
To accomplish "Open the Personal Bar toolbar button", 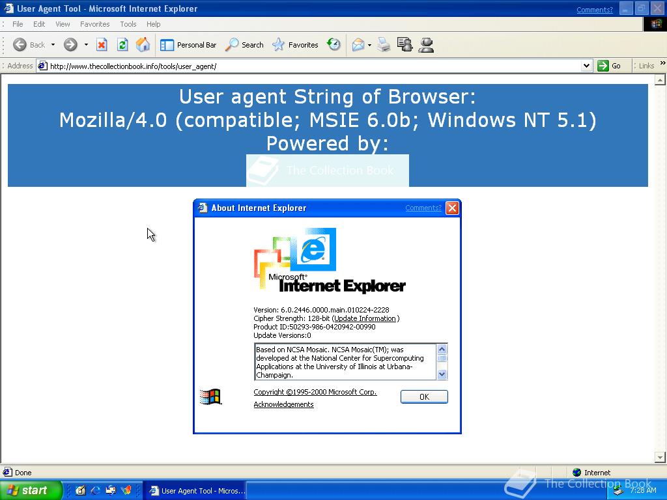I will 188,45.
